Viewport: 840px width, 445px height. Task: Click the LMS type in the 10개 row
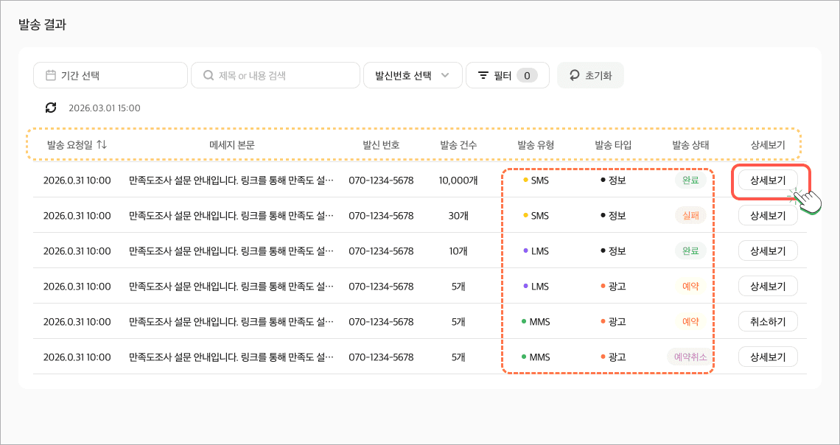pos(536,251)
